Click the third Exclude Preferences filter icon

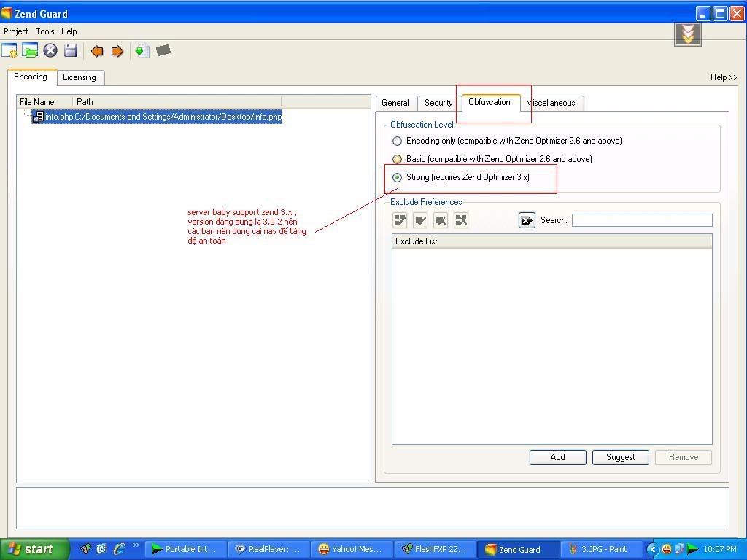pyautogui.click(x=441, y=220)
